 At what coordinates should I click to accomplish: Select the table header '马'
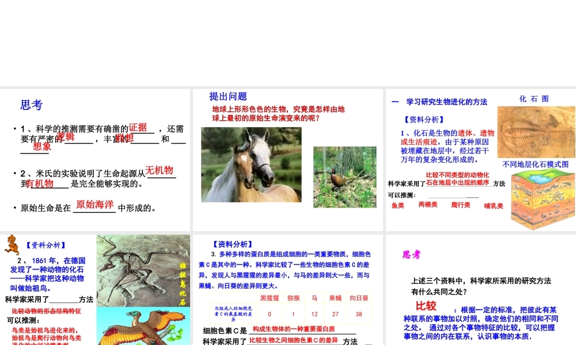click(x=314, y=298)
